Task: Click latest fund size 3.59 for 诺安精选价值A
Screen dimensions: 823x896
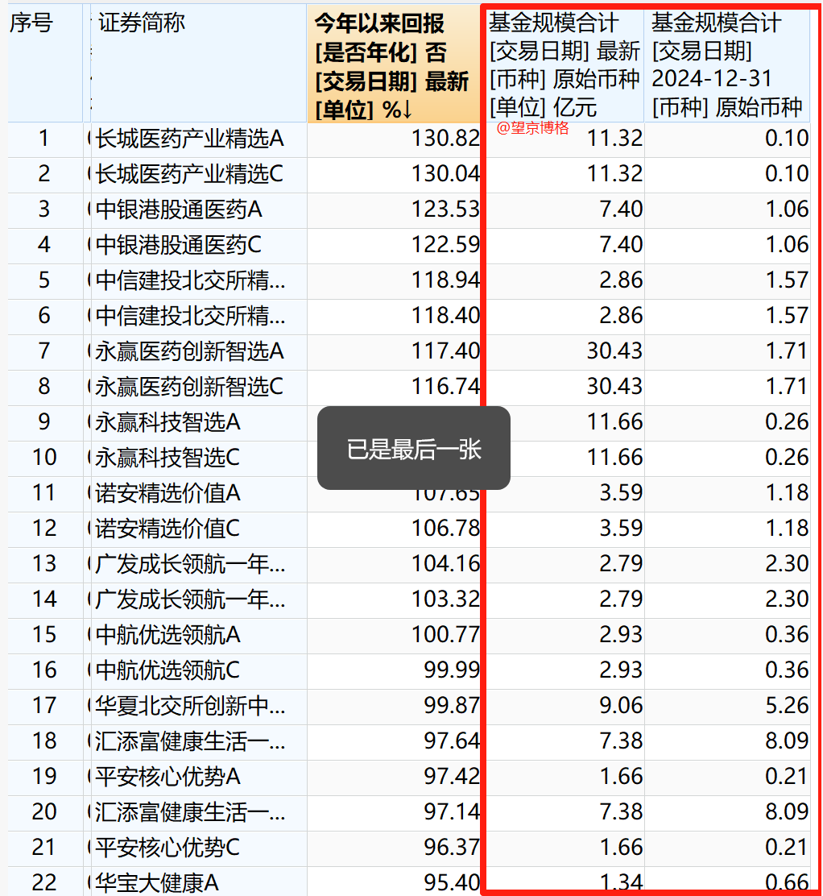Action: click(621, 492)
